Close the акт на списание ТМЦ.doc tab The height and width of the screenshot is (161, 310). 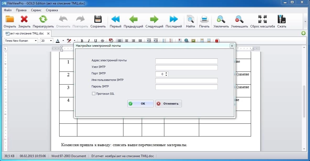tap(48, 33)
